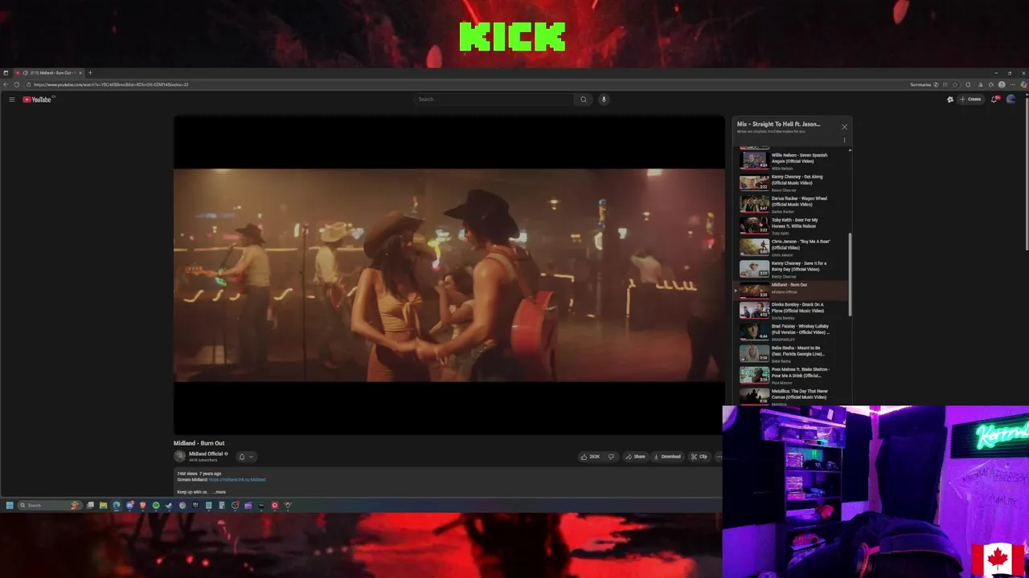
Task: Play Darius Rucker - Wagon Wheel from playlist
Action: [x=792, y=204]
